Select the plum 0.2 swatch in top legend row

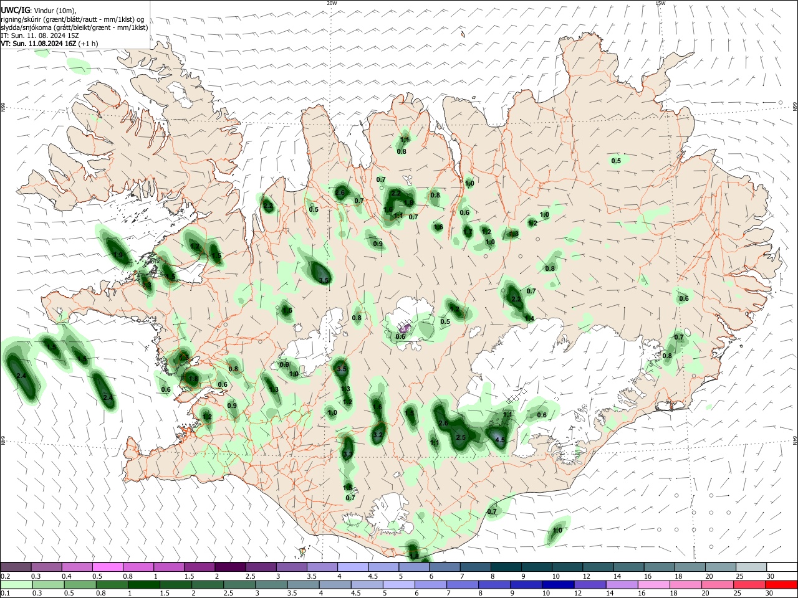tap(16, 567)
